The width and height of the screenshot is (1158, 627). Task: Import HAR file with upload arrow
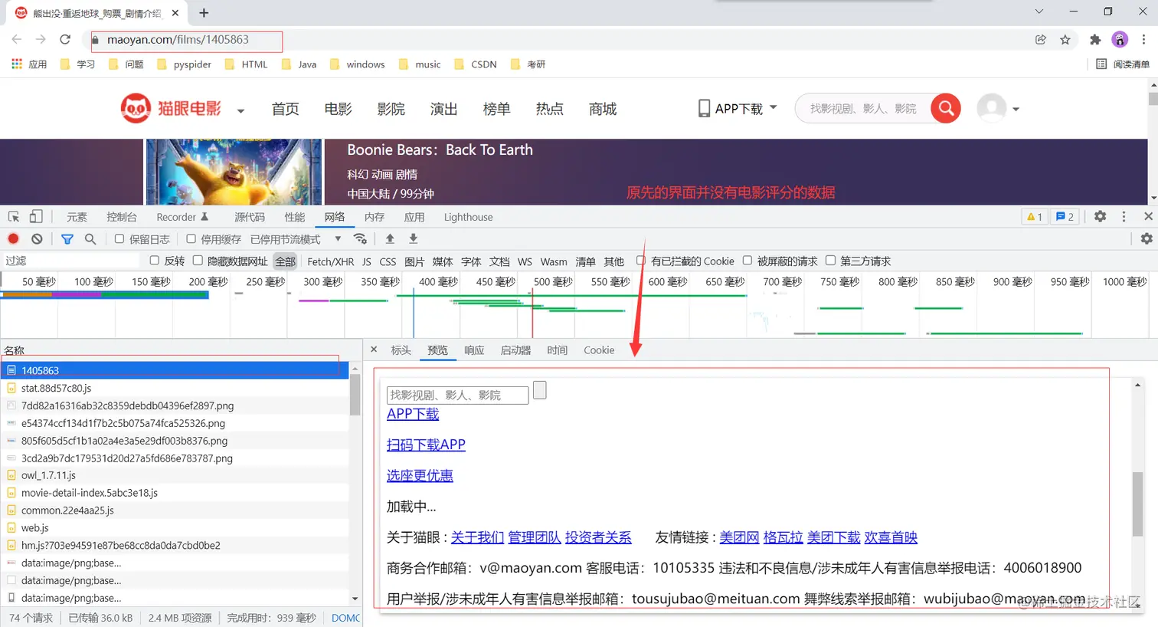[390, 239]
